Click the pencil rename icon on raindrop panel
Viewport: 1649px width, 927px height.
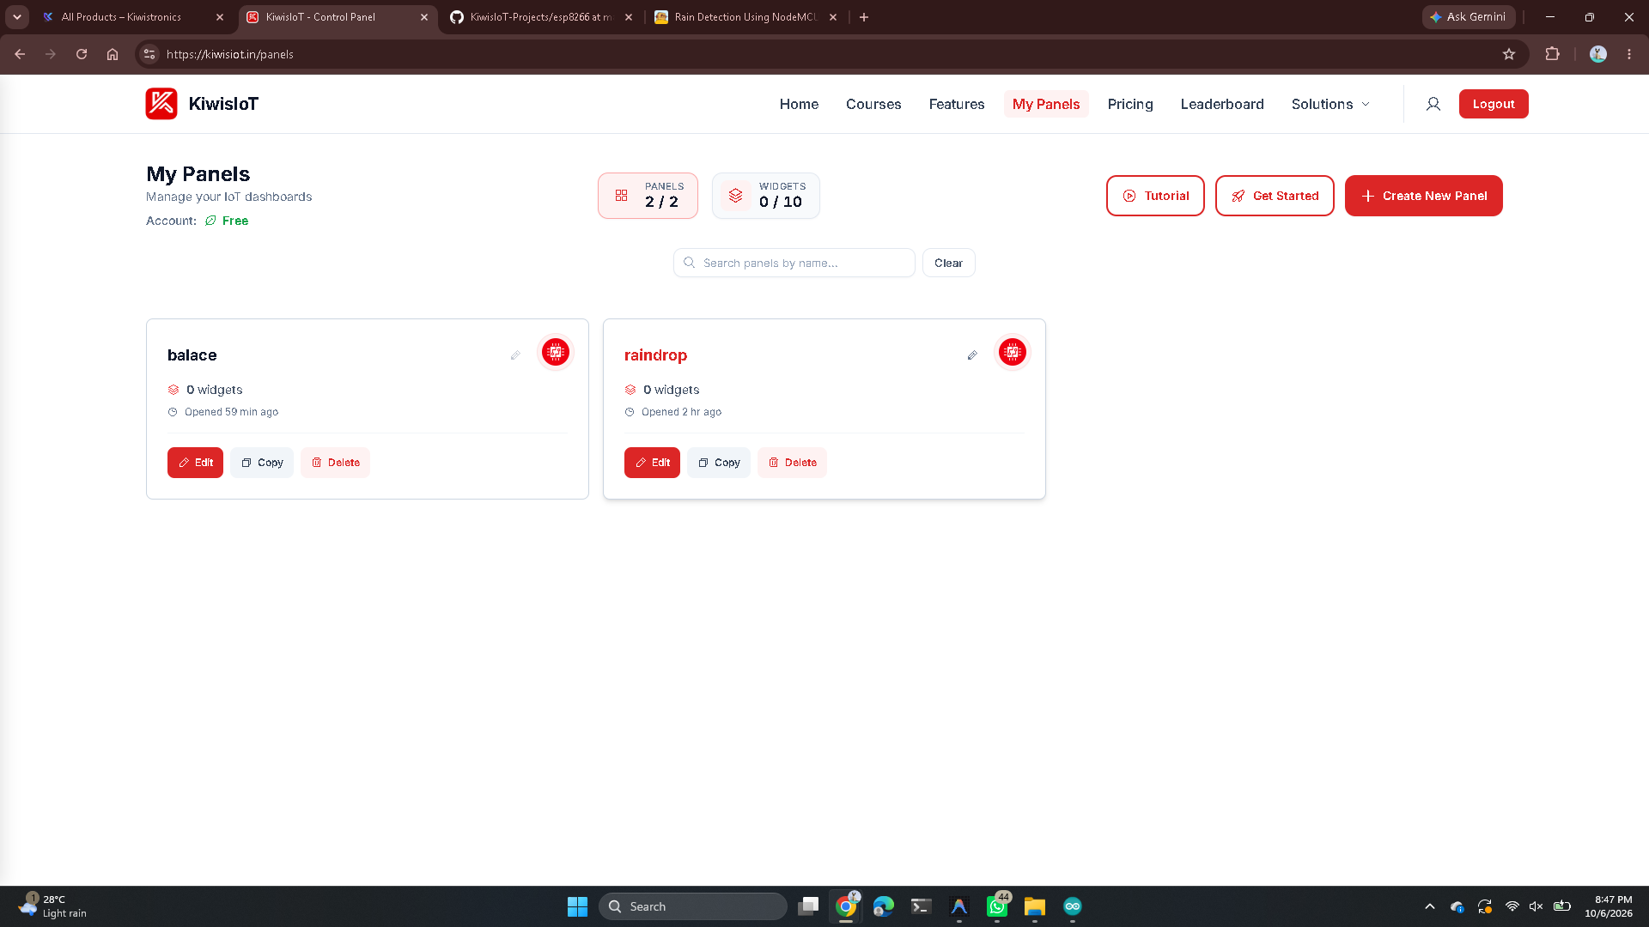coord(972,355)
